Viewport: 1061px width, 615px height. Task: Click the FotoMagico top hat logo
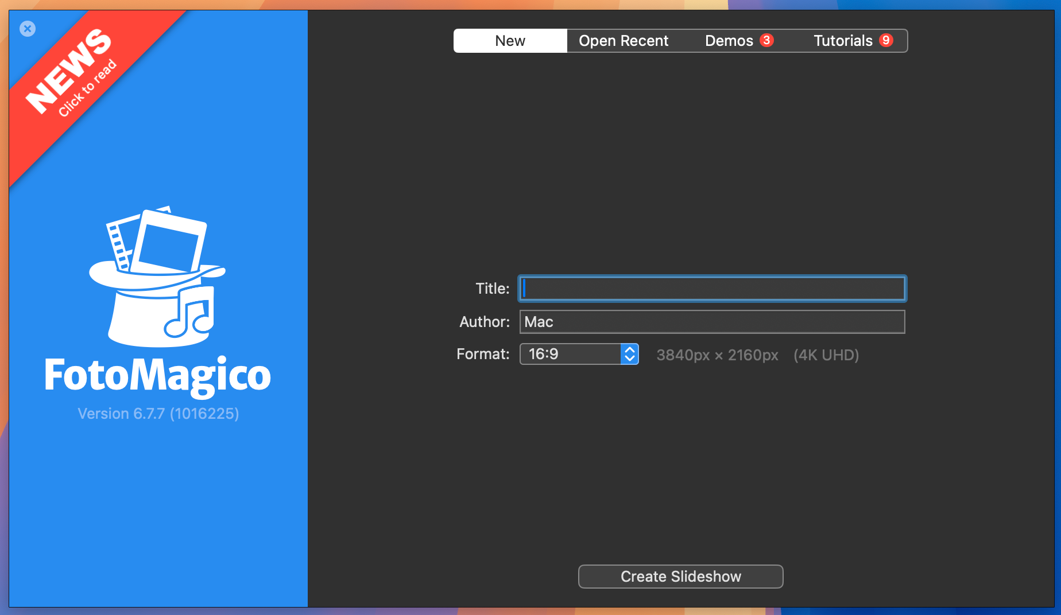pyautogui.click(x=157, y=277)
